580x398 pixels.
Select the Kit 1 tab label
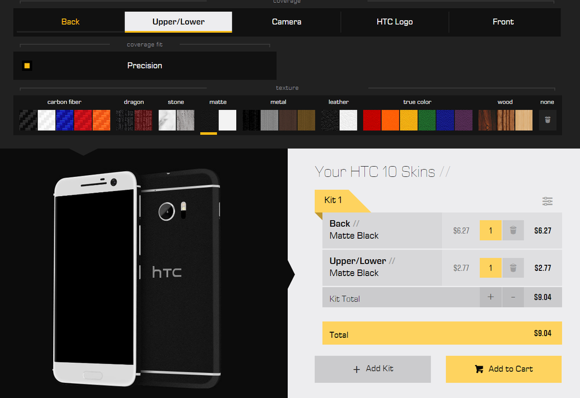[x=333, y=200]
